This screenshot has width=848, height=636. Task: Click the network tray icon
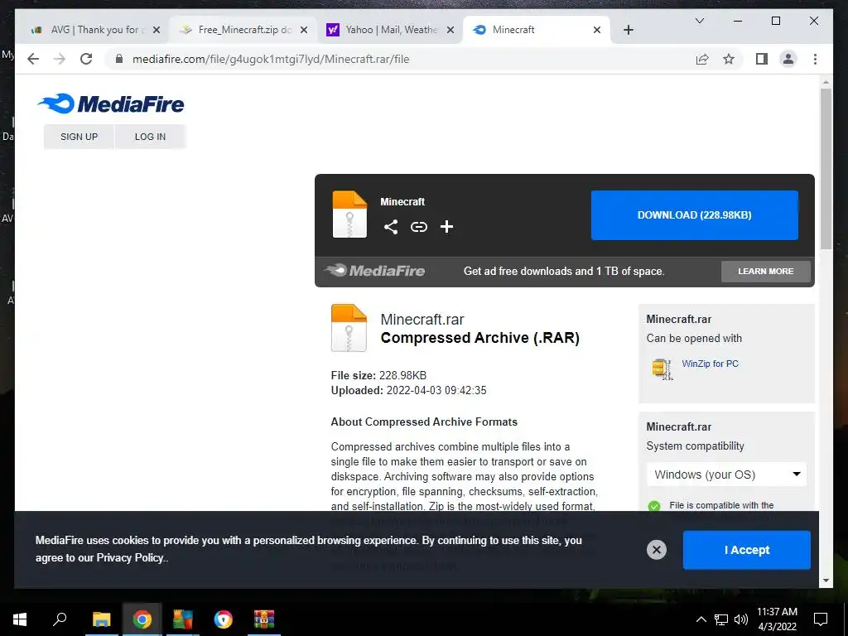[x=721, y=619]
